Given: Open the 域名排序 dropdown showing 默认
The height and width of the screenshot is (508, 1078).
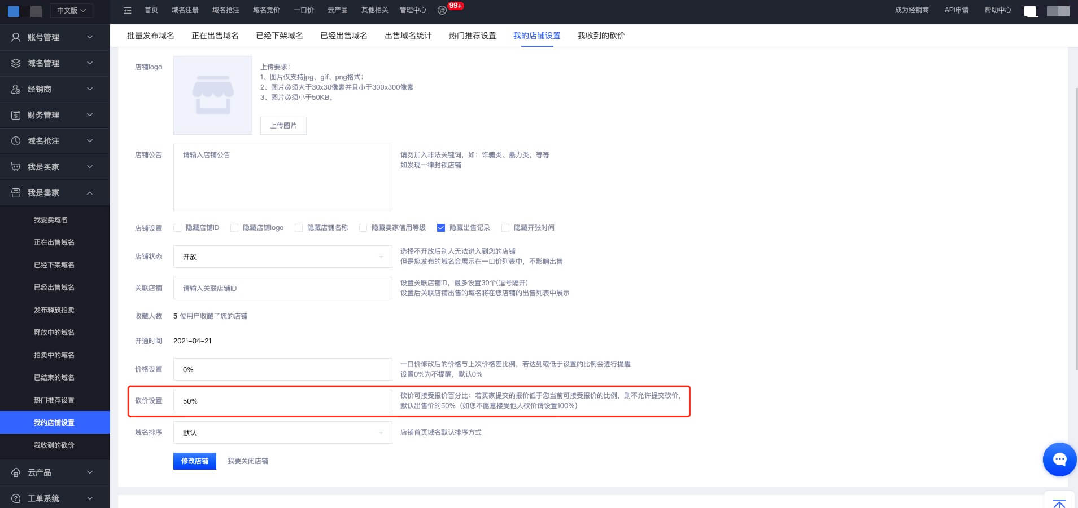Looking at the screenshot, I should 282,432.
